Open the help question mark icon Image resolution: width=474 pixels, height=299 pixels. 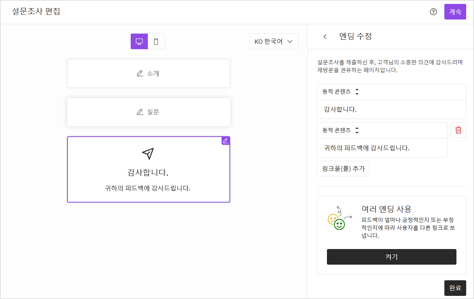click(x=433, y=12)
